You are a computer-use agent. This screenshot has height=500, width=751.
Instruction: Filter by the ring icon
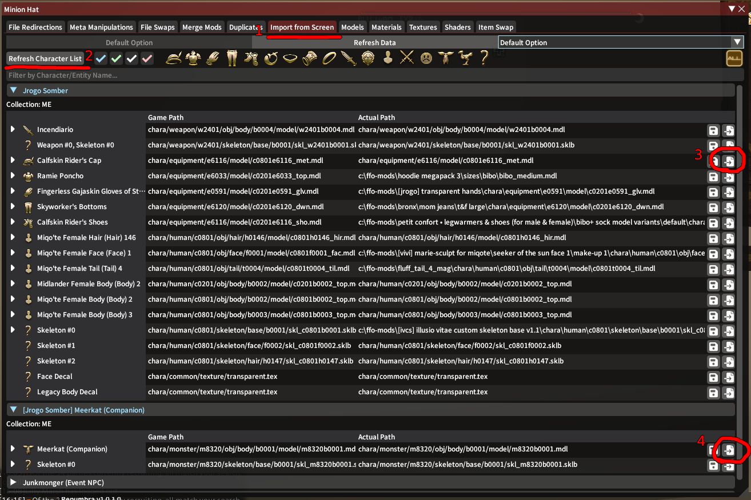[x=329, y=58]
